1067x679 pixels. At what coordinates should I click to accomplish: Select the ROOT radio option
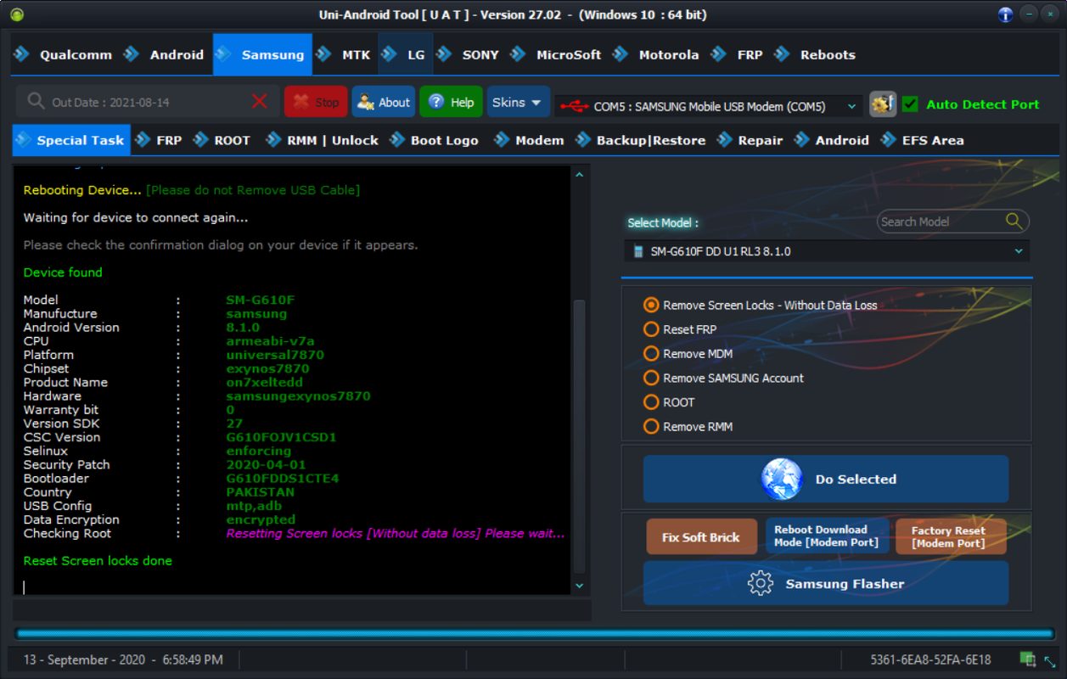(651, 402)
